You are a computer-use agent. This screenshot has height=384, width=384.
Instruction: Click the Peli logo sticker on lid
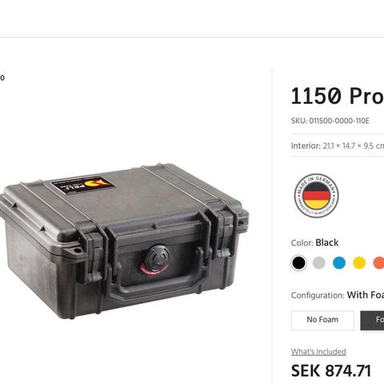pyautogui.click(x=83, y=184)
